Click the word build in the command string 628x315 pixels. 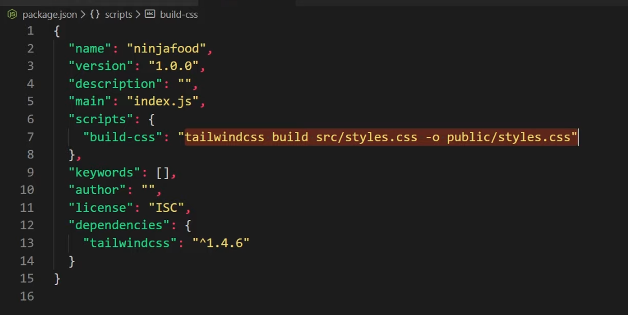click(x=290, y=137)
